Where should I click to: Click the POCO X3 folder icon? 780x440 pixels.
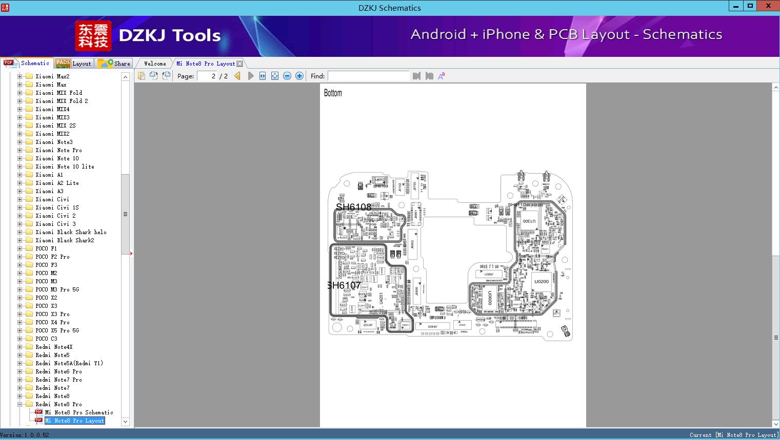pos(29,306)
